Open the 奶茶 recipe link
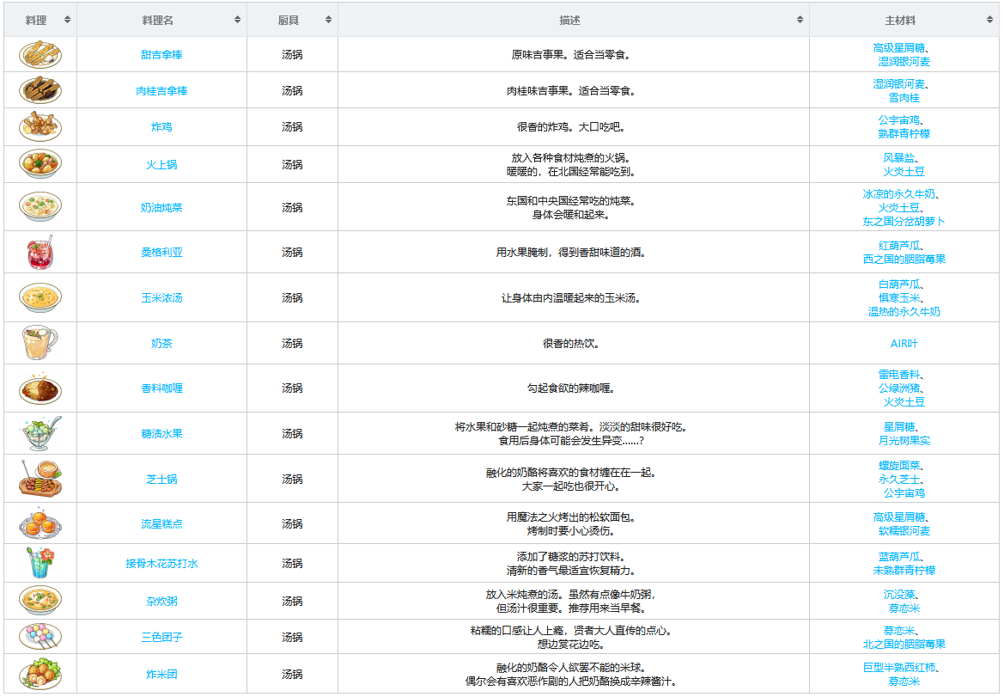 pyautogui.click(x=161, y=343)
